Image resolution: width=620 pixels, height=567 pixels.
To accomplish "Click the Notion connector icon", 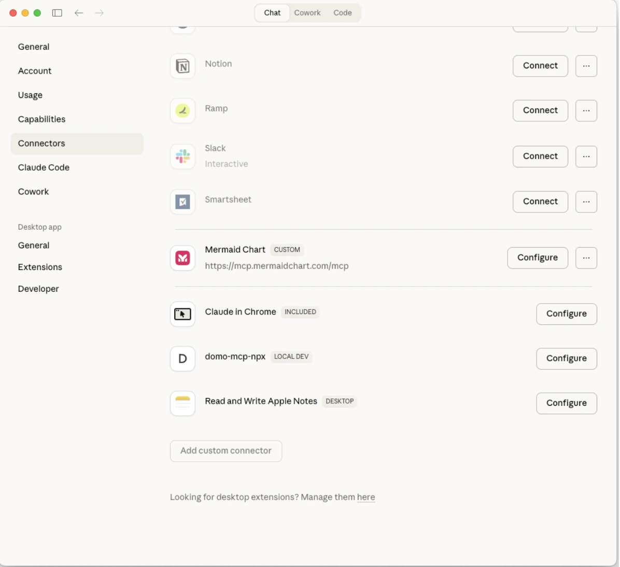I will (x=182, y=66).
